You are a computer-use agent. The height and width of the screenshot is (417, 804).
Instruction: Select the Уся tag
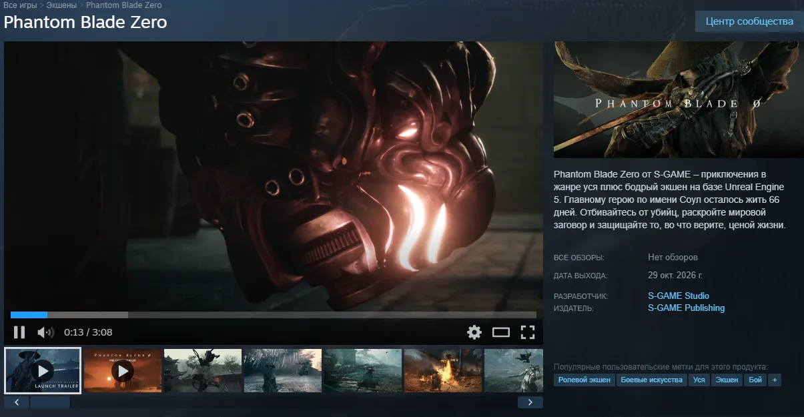(699, 380)
